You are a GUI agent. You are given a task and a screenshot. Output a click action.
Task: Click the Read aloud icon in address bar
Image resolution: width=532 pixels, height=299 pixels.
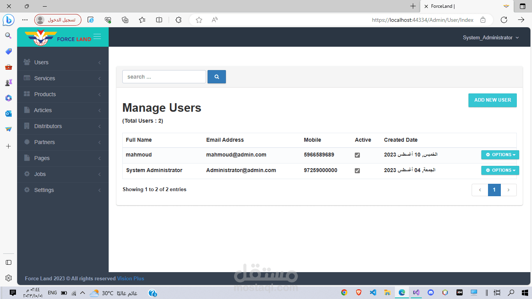point(215,20)
